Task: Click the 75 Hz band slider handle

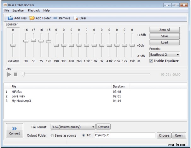Action: point(41,41)
